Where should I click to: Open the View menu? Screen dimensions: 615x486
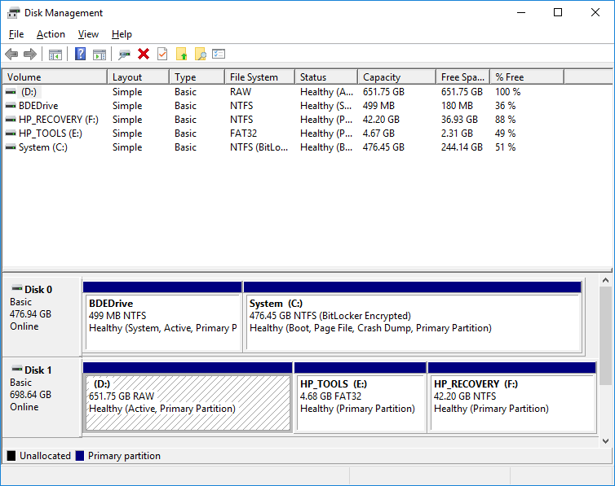pyautogui.click(x=88, y=34)
